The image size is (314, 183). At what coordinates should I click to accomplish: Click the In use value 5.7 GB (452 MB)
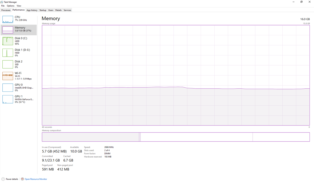(54, 151)
